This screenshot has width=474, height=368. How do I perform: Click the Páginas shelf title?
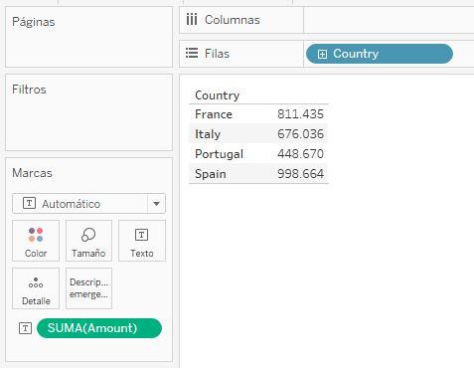click(34, 22)
